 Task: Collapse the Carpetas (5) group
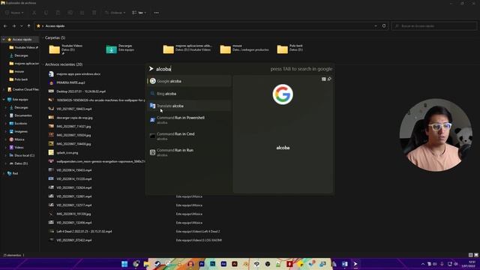[x=43, y=37]
